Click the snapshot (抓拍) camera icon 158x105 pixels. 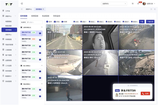55,22
